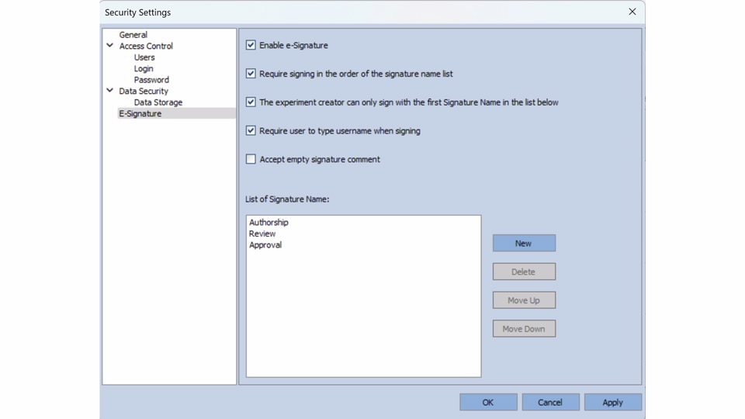Collapse the Access Control tree node
The image size is (745, 419).
coord(110,46)
